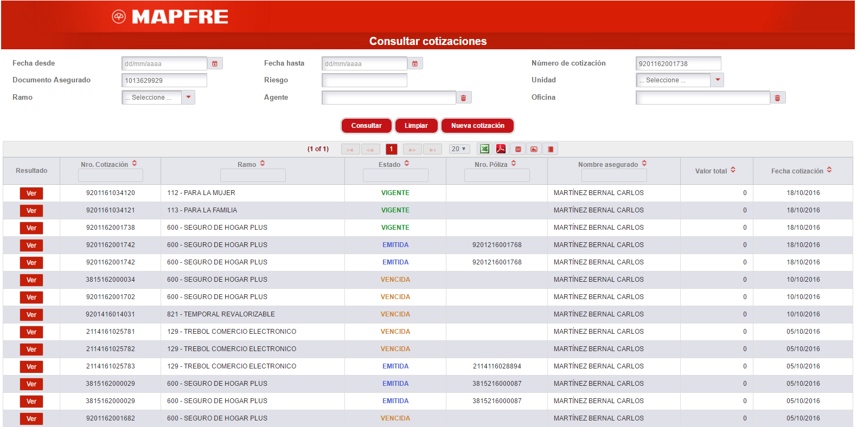View quotation 3815162000034
This screenshot has height=427, width=857.
click(x=31, y=280)
